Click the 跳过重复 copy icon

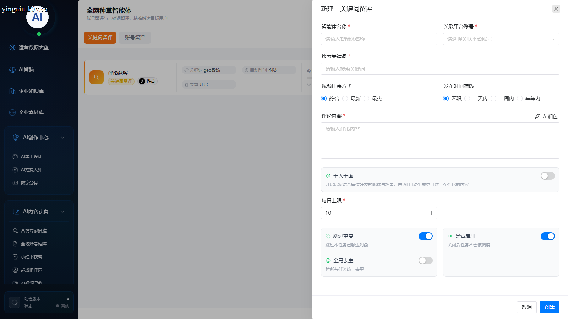(328, 236)
